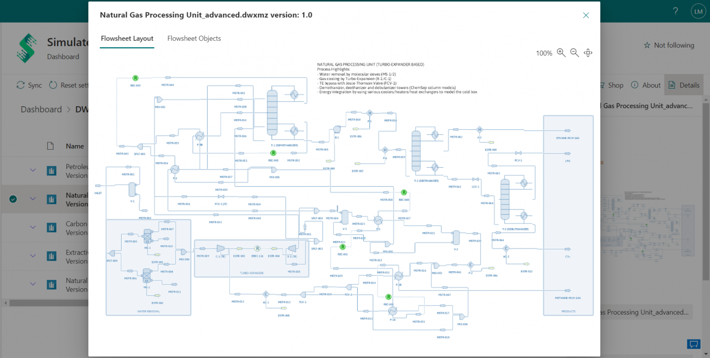Click the Dashboard breadcrumb link
This screenshot has height=358, width=710.
pyautogui.click(x=41, y=109)
